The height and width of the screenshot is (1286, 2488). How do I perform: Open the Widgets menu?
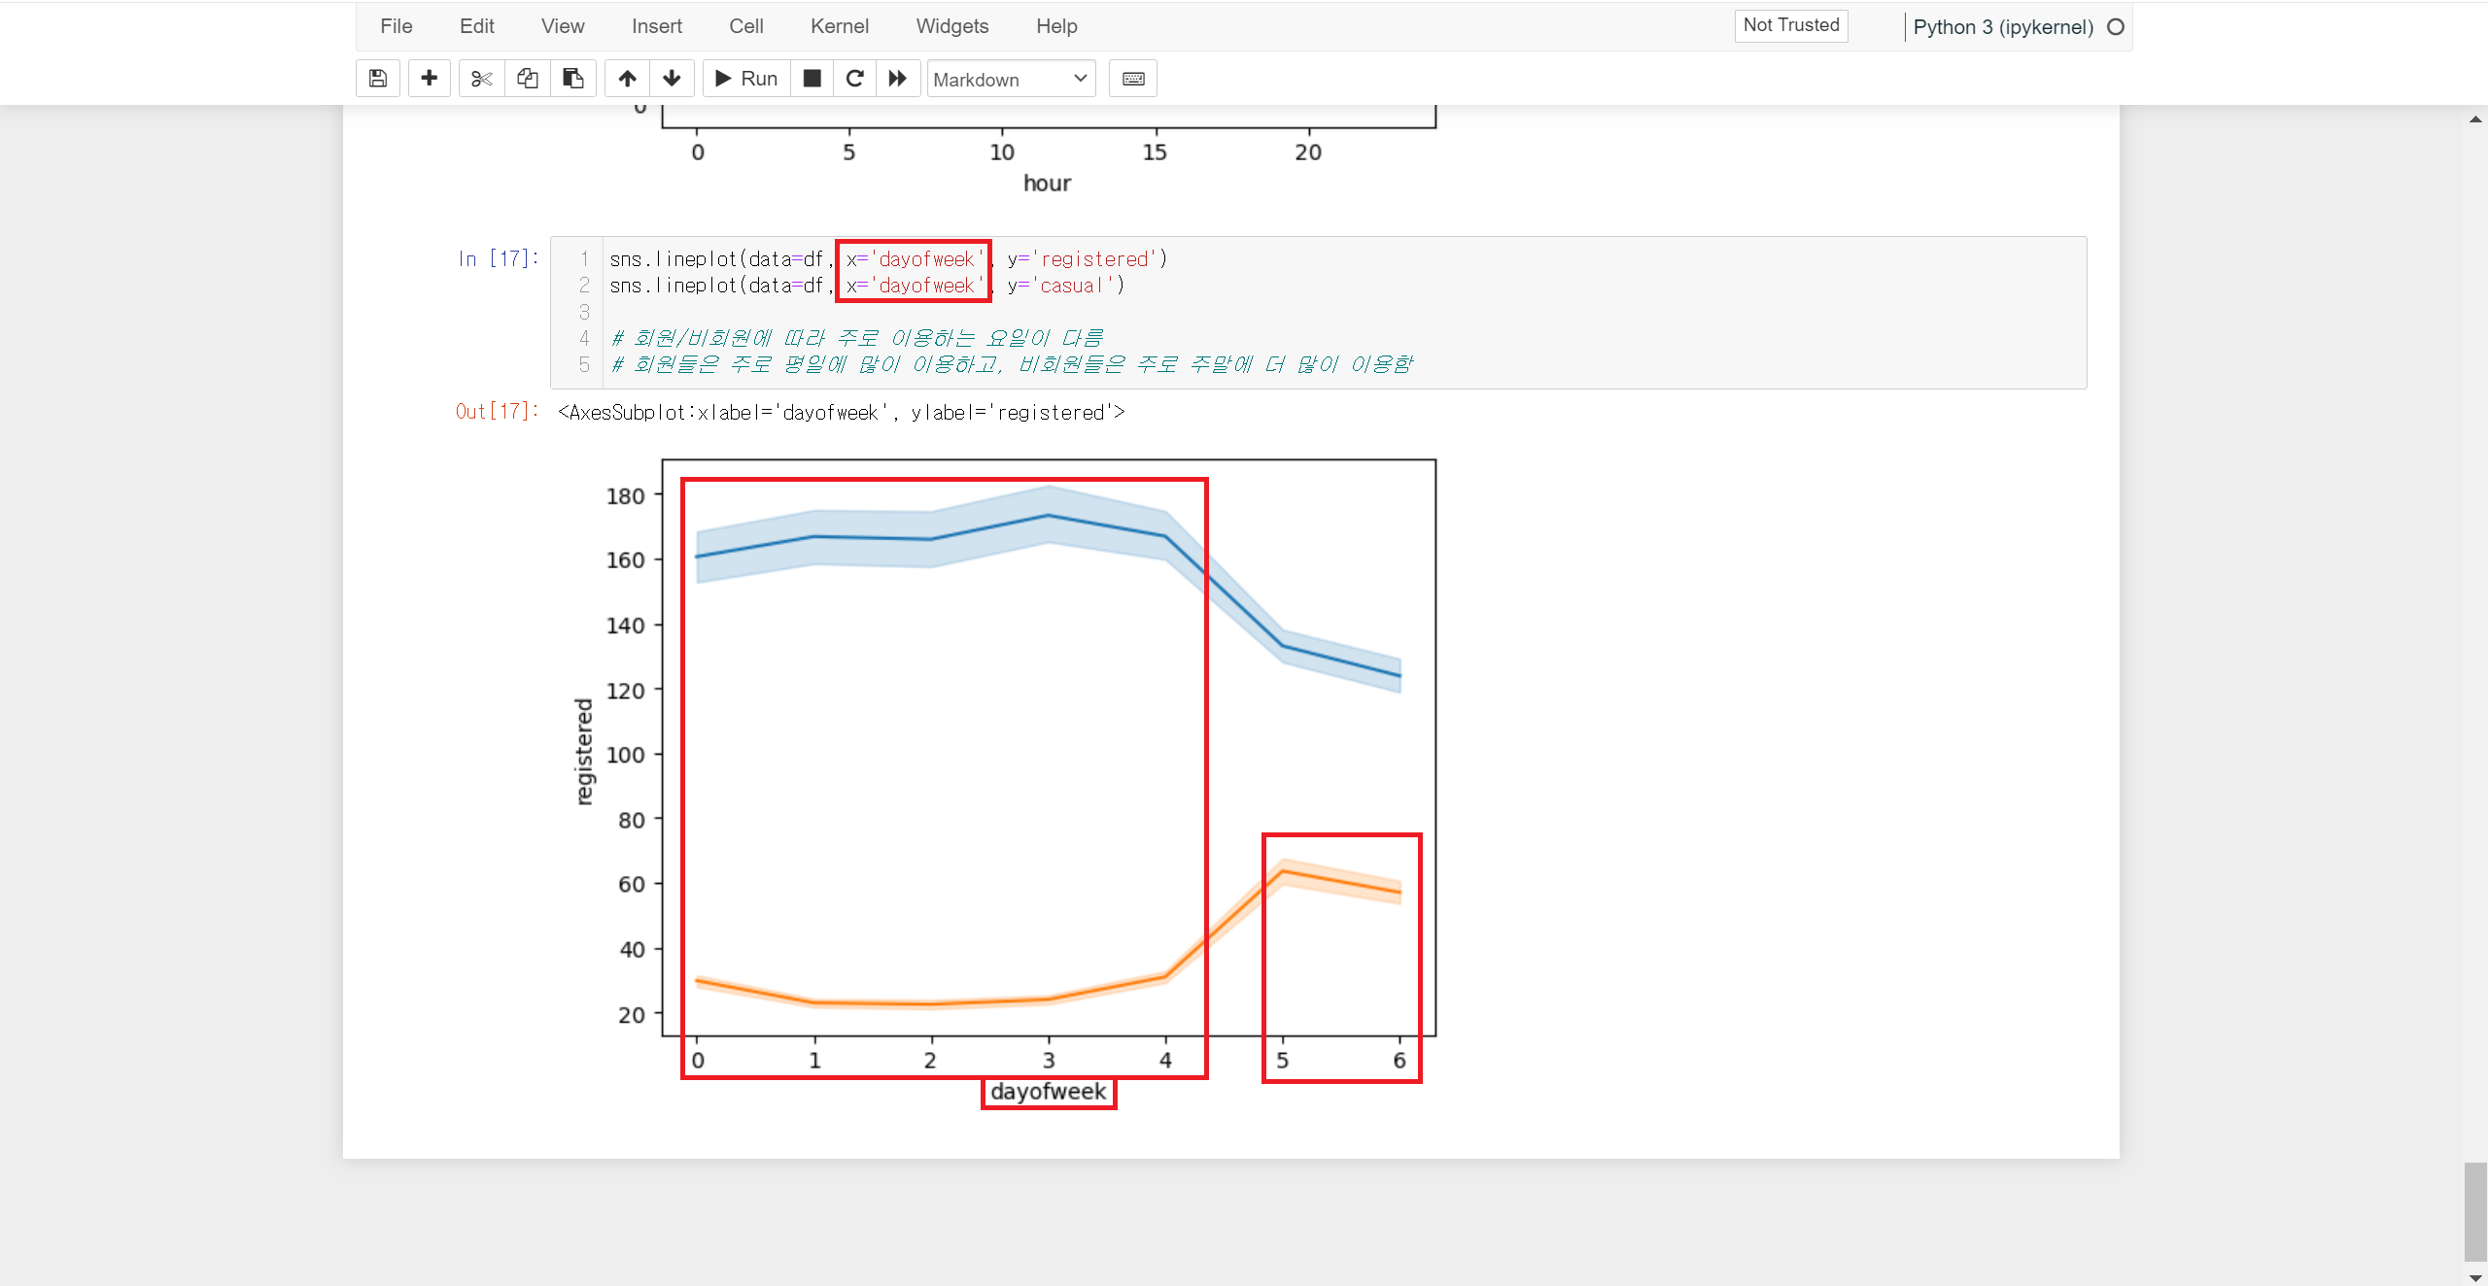(x=951, y=26)
